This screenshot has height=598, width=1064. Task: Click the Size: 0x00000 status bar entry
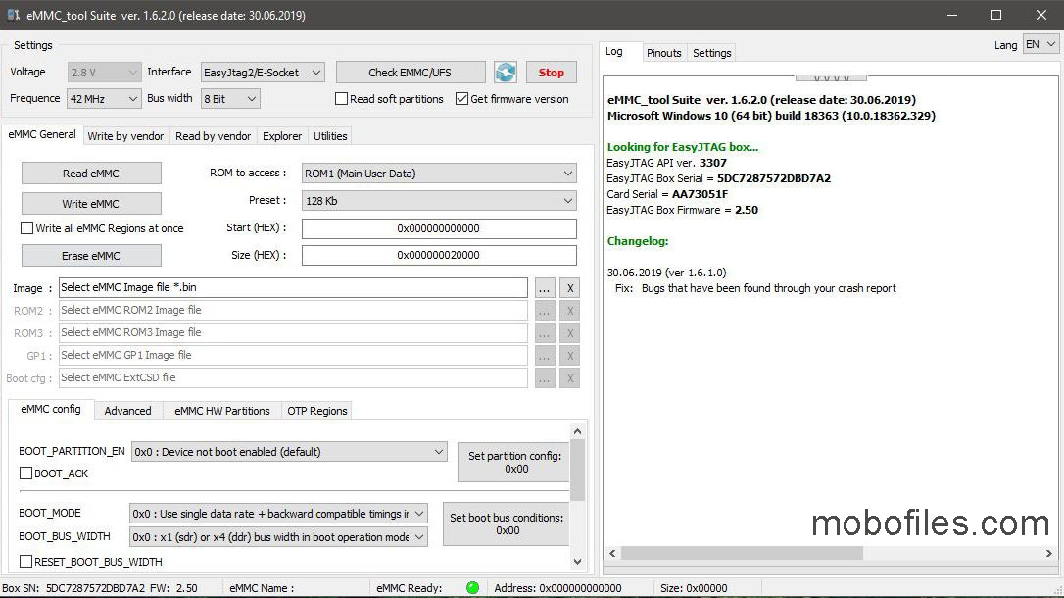(694, 588)
